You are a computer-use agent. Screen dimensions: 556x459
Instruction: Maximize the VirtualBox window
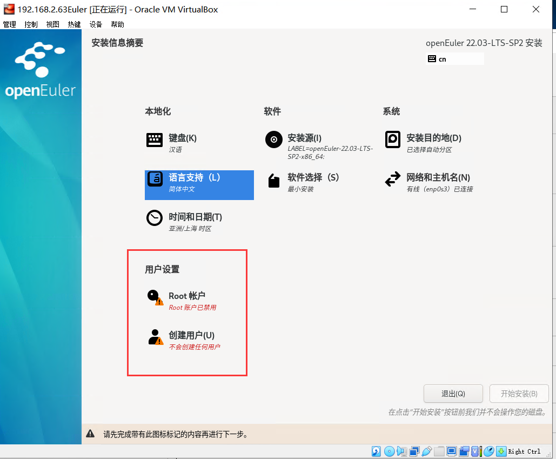click(504, 9)
